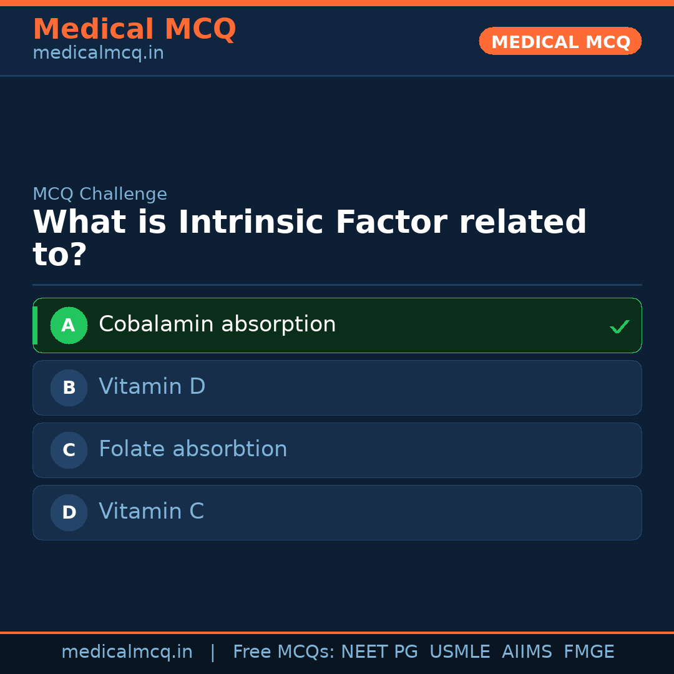Image resolution: width=674 pixels, height=674 pixels.
Task: Open the medicalmcq.in link under header
Action: 98,54
